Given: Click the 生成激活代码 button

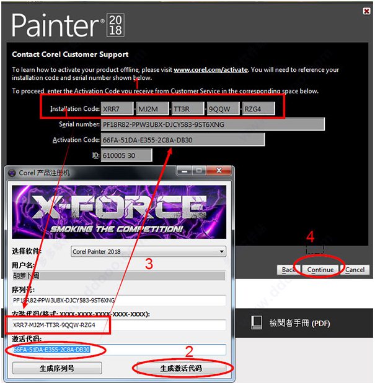Looking at the screenshot, I should pos(181,368).
